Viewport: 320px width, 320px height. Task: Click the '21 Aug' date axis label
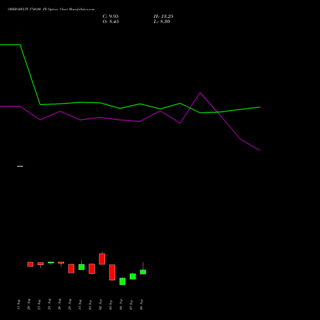point(39,304)
